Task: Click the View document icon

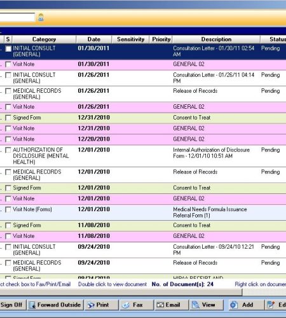Action: pos(195,305)
